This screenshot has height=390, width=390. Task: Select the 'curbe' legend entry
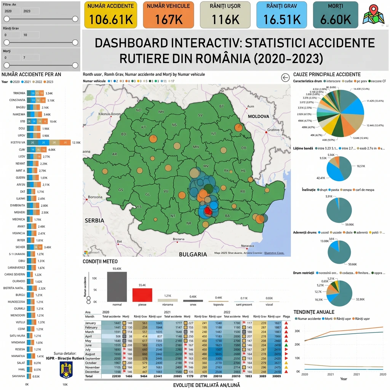coord(347,81)
